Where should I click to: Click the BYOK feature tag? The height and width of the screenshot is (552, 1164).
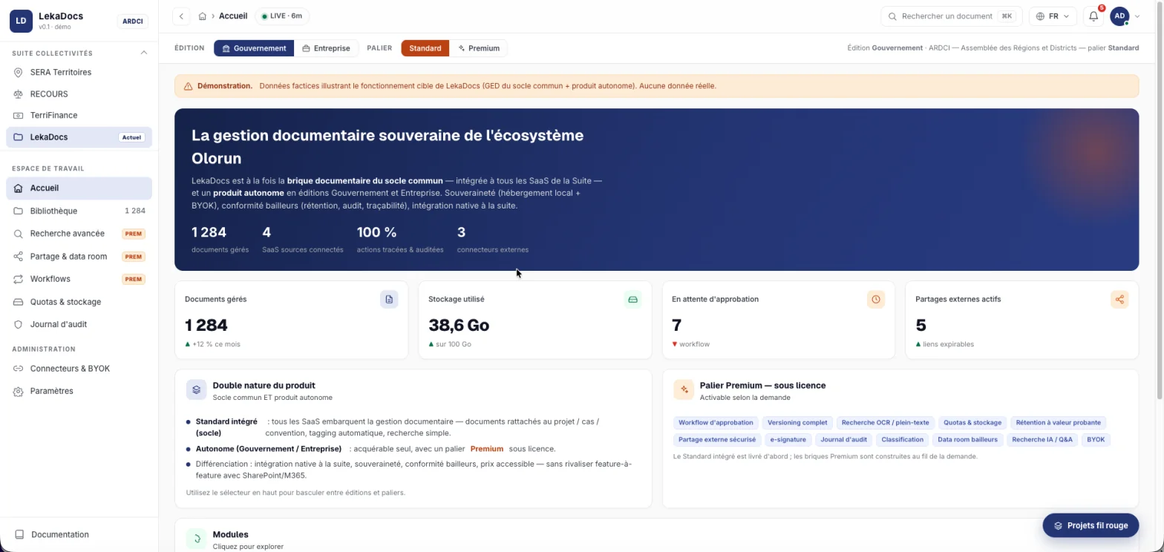[1096, 440]
